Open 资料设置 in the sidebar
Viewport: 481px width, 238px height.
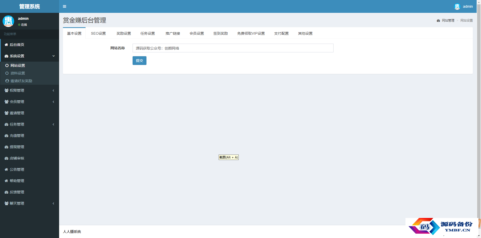(30, 73)
